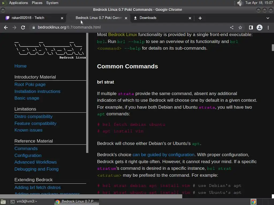The image size is (274, 205).
Task: Open the Root Poki page link
Action: tap(30, 84)
